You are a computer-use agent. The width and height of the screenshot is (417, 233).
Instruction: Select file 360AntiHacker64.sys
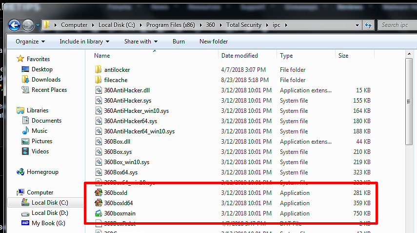(x=131, y=121)
